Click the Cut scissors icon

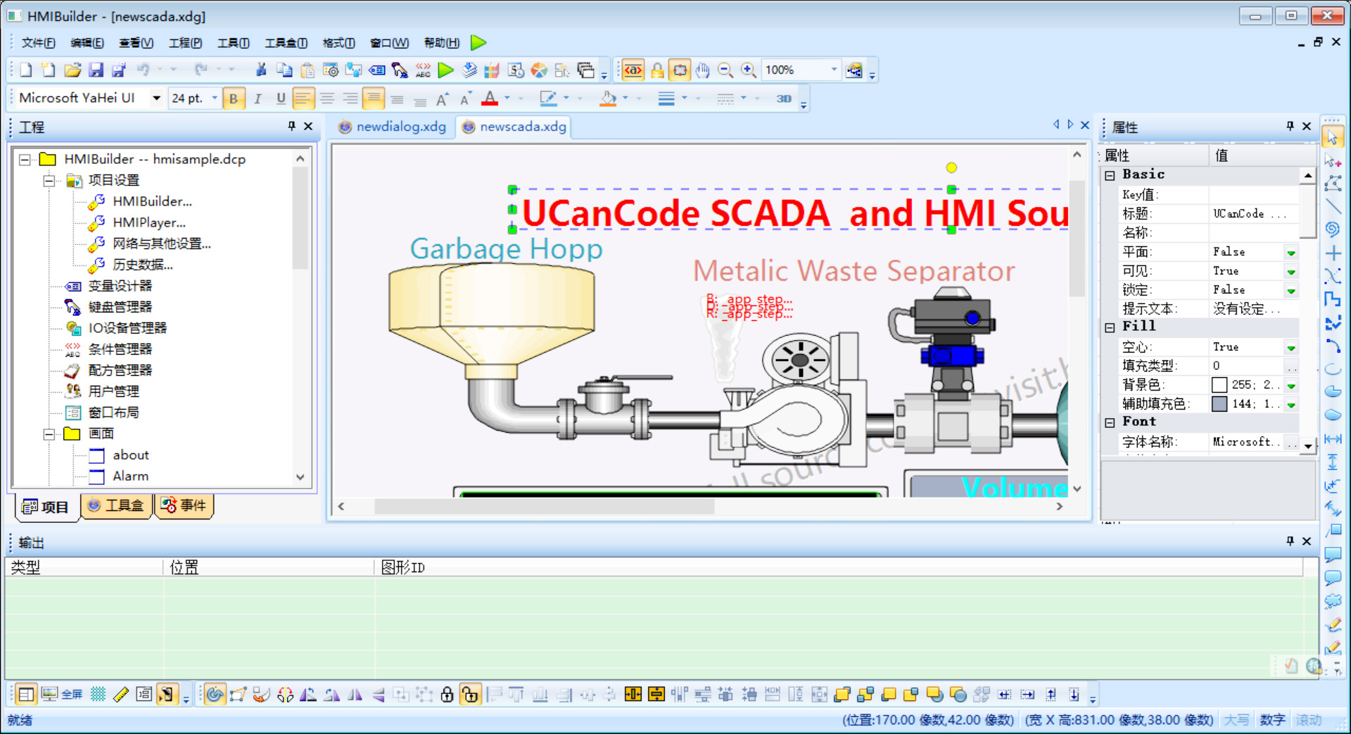(261, 70)
